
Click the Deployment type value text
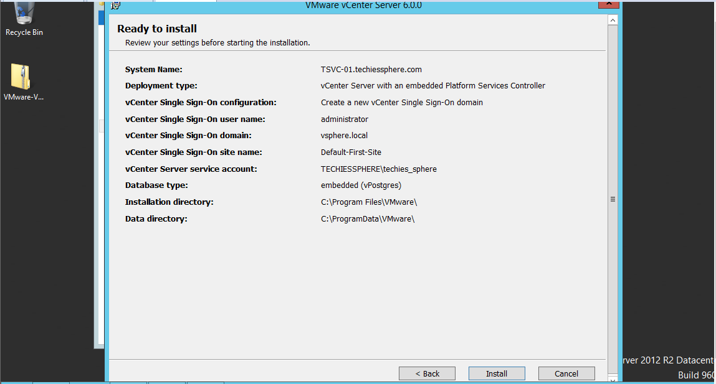pyautogui.click(x=433, y=86)
